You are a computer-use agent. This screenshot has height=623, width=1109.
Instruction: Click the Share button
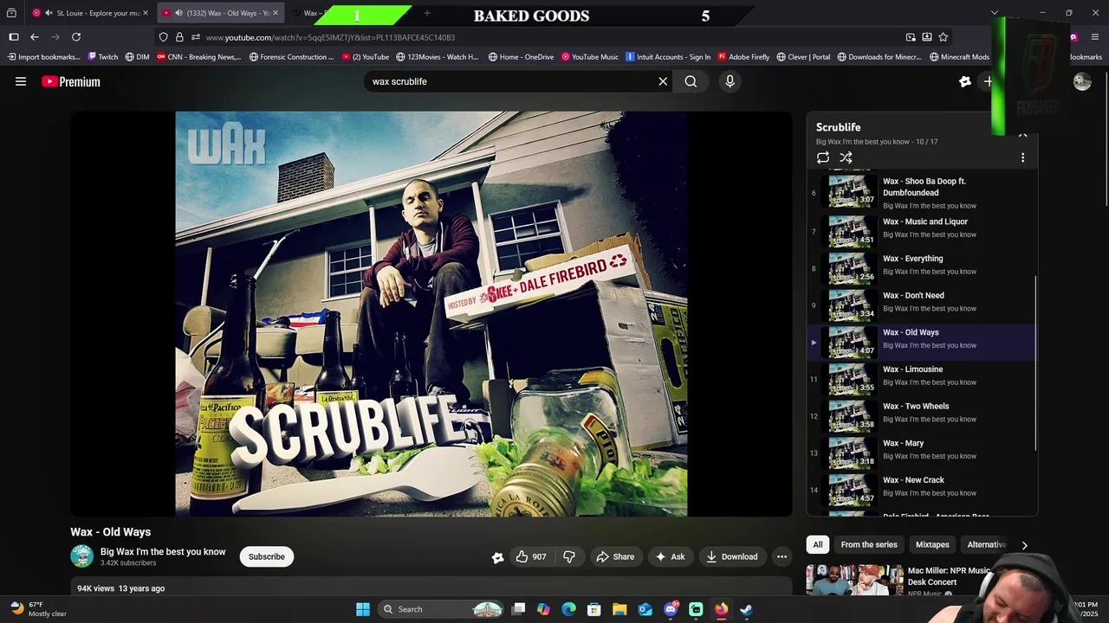pos(615,557)
